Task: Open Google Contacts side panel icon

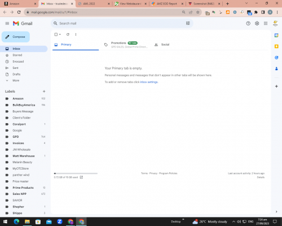Action: click(x=276, y=68)
